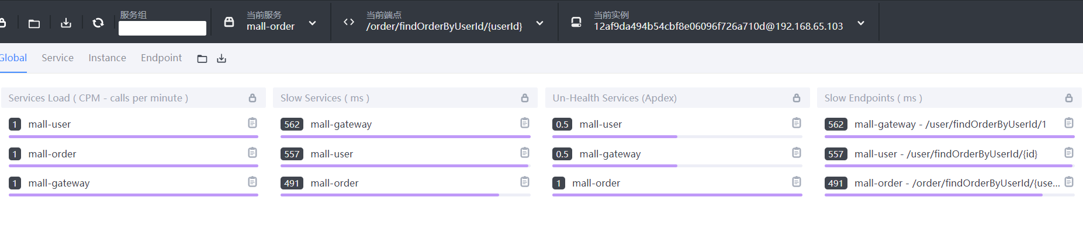Viewport: 1083px width, 225px height.
Task: Click 0.5 Apdex badge beside mall-user
Action: [x=562, y=124]
